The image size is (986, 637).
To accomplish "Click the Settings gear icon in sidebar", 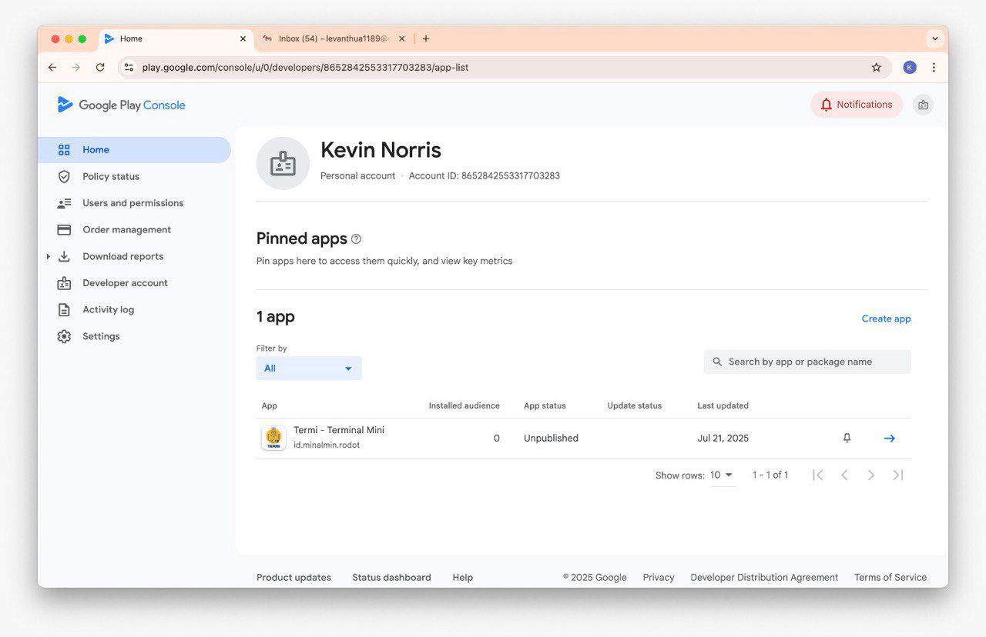I will pyautogui.click(x=64, y=336).
